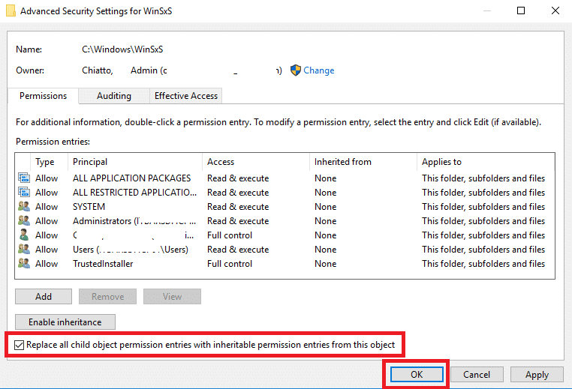Click the ALL APPLICATION PACKAGES row icon

click(x=24, y=178)
